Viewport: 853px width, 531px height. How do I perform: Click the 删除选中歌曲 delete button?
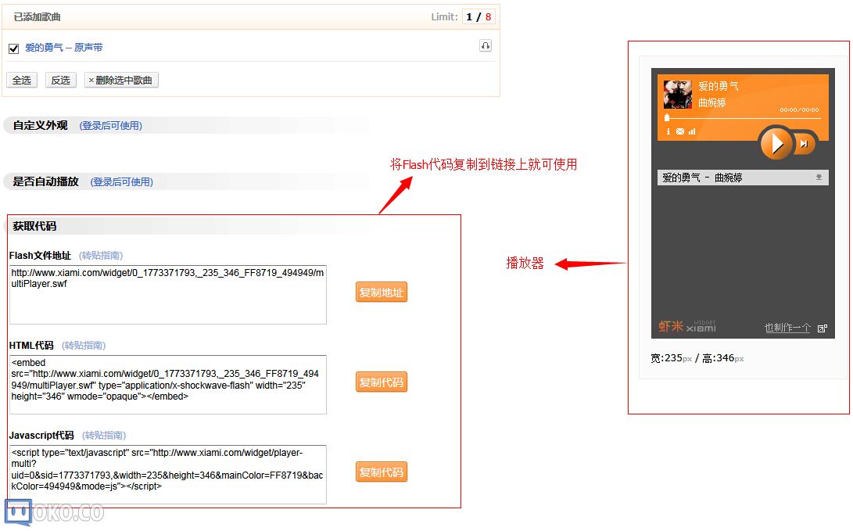coord(121,81)
